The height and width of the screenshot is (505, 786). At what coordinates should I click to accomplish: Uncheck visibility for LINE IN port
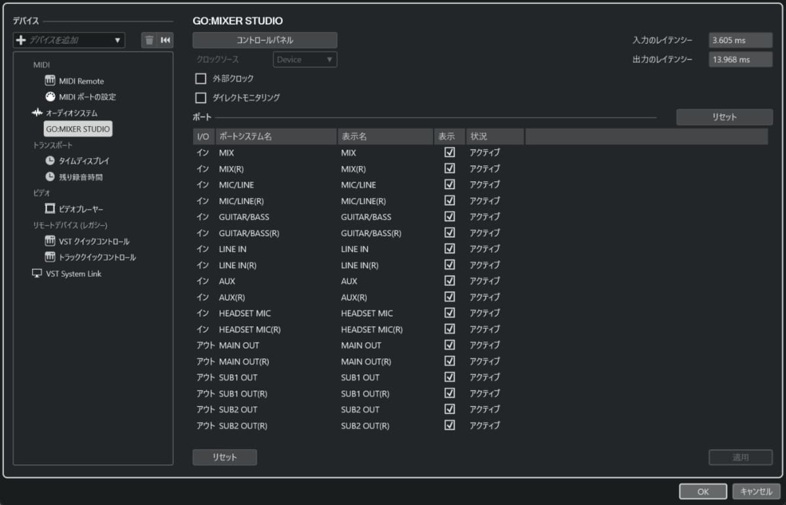pyautogui.click(x=449, y=249)
